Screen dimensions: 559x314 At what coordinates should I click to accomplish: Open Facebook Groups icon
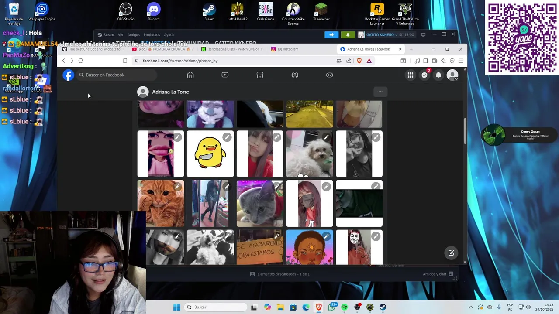(295, 75)
